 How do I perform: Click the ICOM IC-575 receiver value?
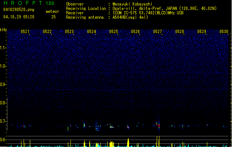tap(148, 13)
